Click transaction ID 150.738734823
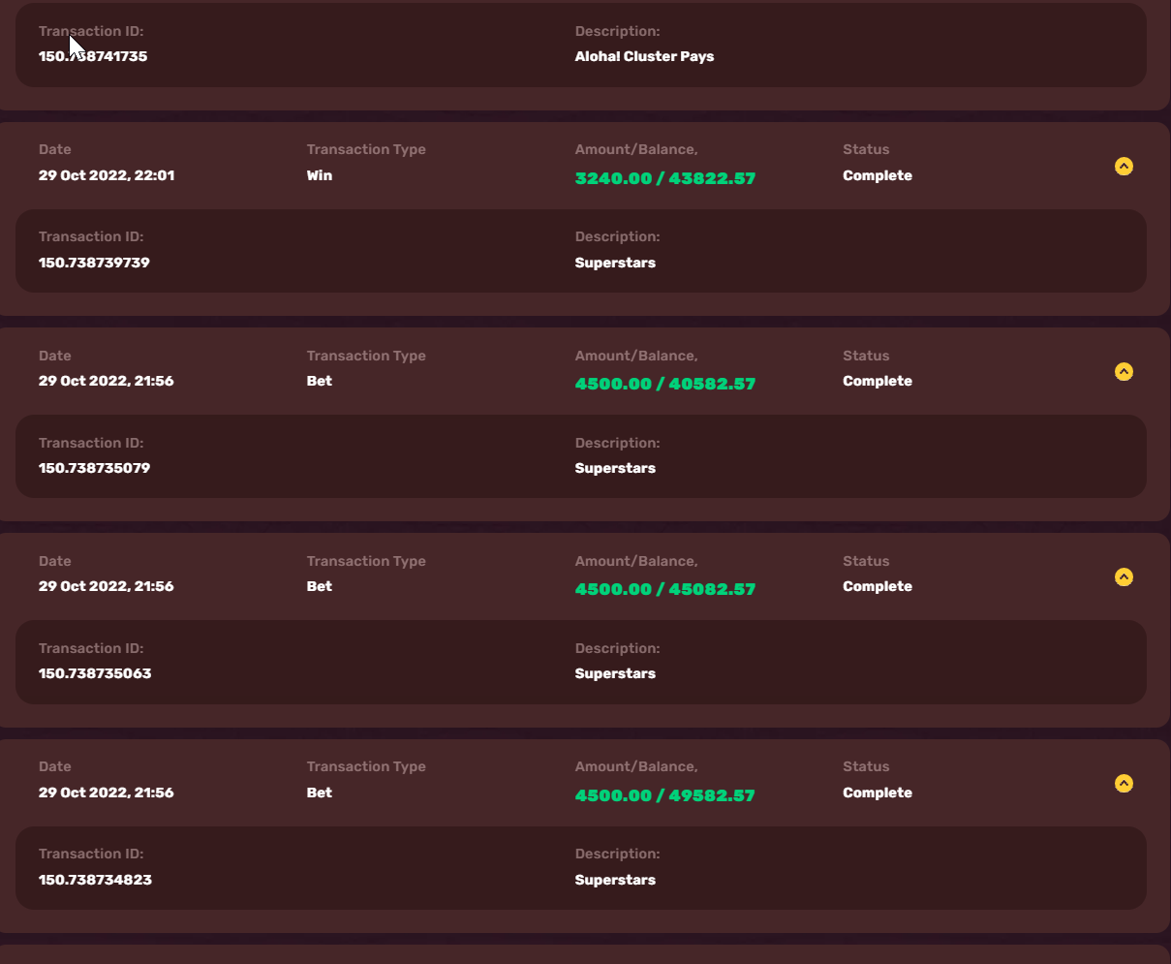Screen dimensions: 1171x964 tap(95, 880)
